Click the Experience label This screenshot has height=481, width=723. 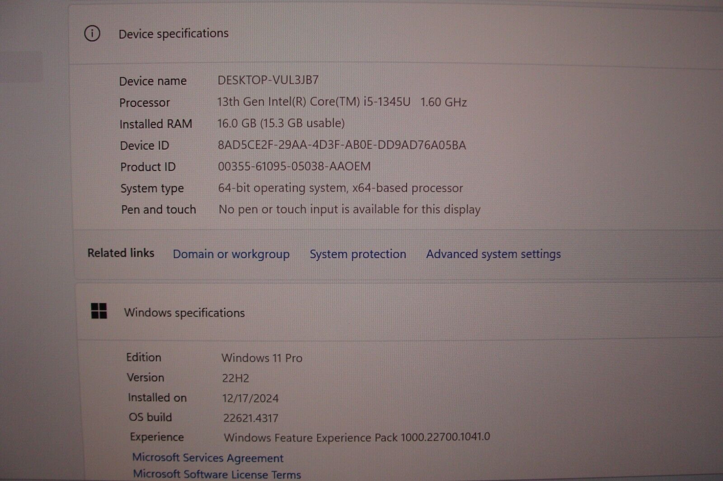(x=157, y=437)
